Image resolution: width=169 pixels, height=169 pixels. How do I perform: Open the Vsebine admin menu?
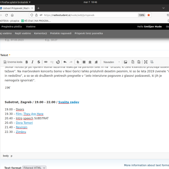click(x=31, y=27)
